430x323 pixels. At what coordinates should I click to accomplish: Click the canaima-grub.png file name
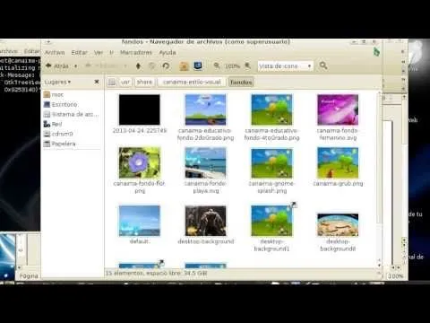click(338, 183)
